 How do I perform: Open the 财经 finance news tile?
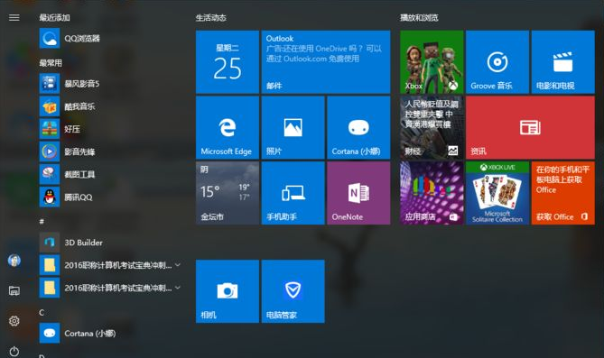pos(432,127)
